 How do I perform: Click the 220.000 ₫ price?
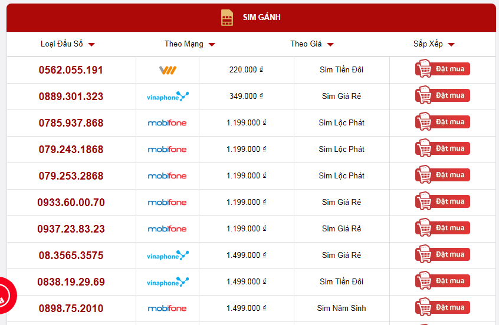coord(246,69)
